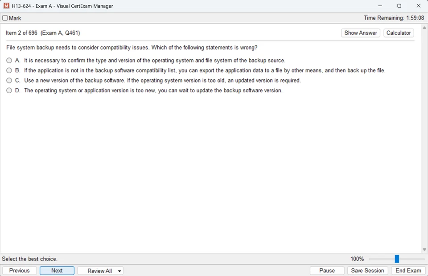Click the Visual CertExam Manager title bar icon
Image resolution: width=428 pixels, height=276 pixels.
coord(6,6)
